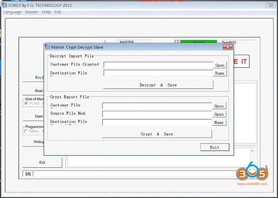
Task: Click the Read button in main window
Action: point(33,91)
